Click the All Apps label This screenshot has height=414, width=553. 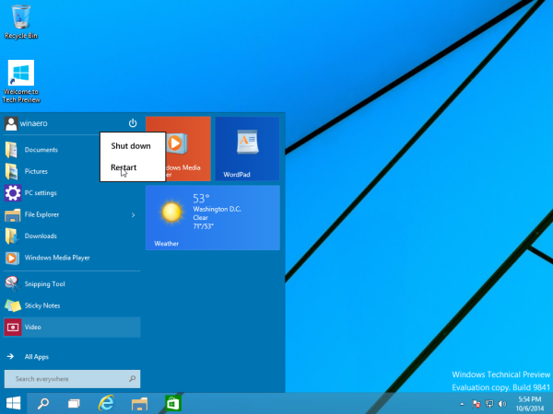click(x=37, y=357)
